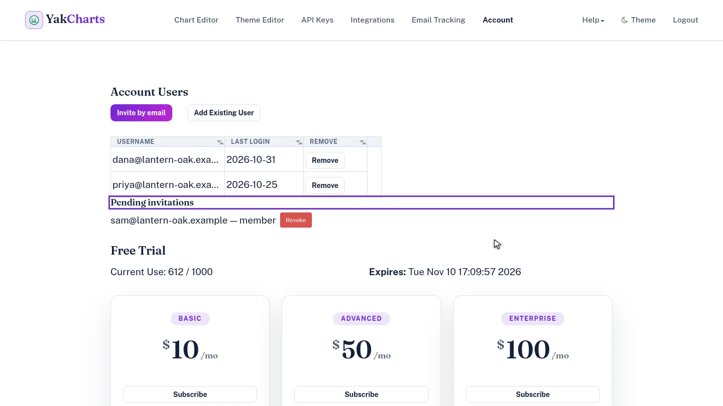Click the ENTERPRISE plan badge
This screenshot has height=406, width=723.
533,318
